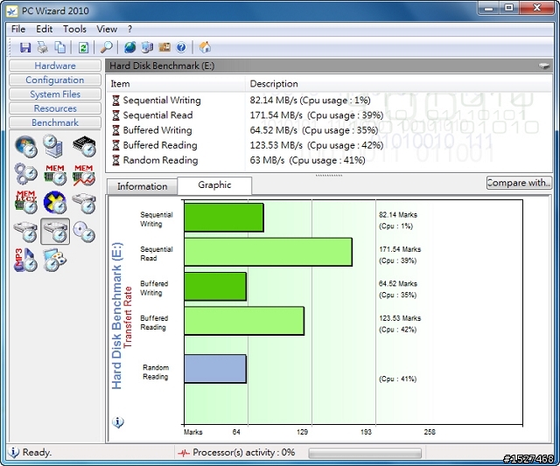
Task: Click the info icon inside the chart
Action: [118, 422]
